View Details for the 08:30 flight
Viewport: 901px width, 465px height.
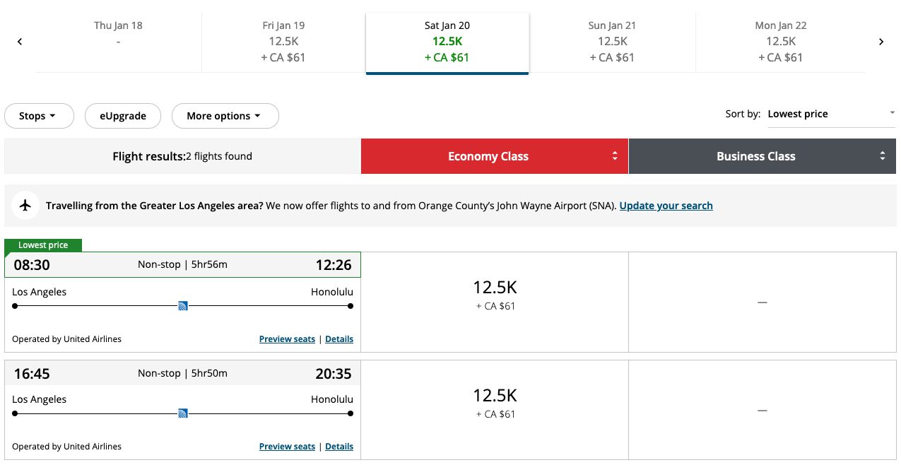(x=339, y=339)
